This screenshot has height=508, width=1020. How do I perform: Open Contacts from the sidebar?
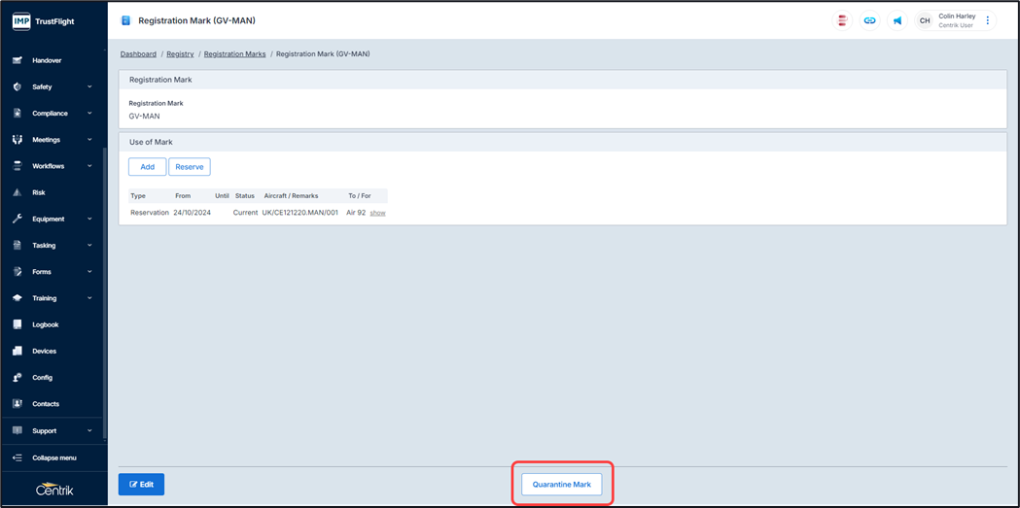45,404
